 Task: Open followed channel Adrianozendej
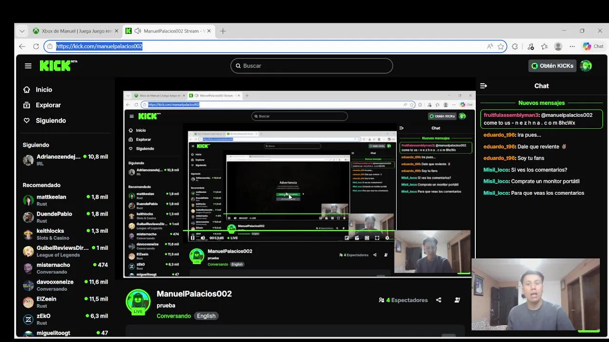coord(66,160)
